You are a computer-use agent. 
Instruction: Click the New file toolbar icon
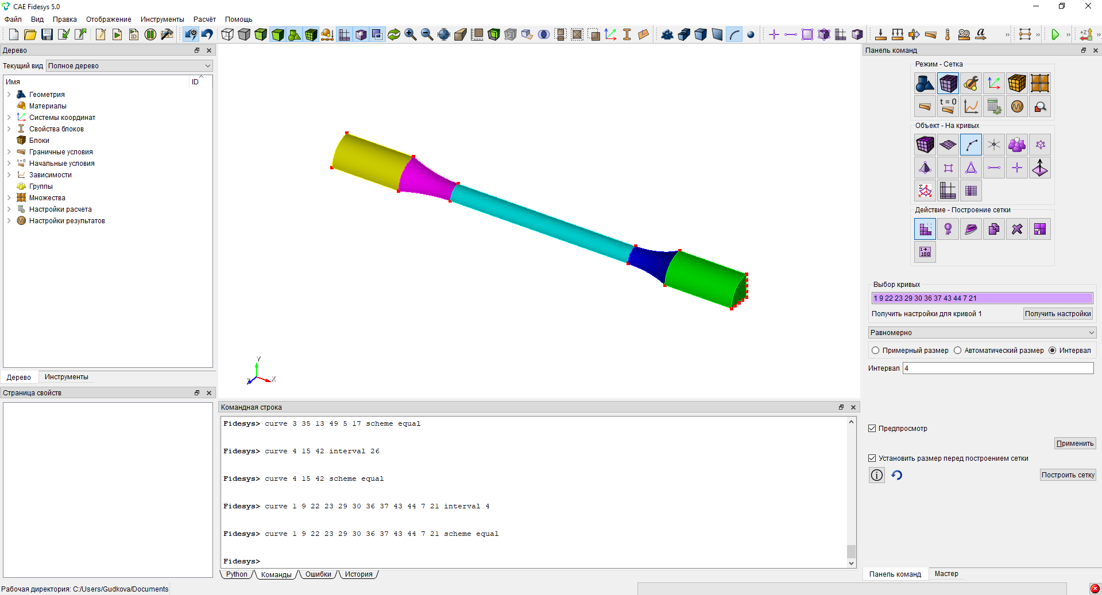14,34
